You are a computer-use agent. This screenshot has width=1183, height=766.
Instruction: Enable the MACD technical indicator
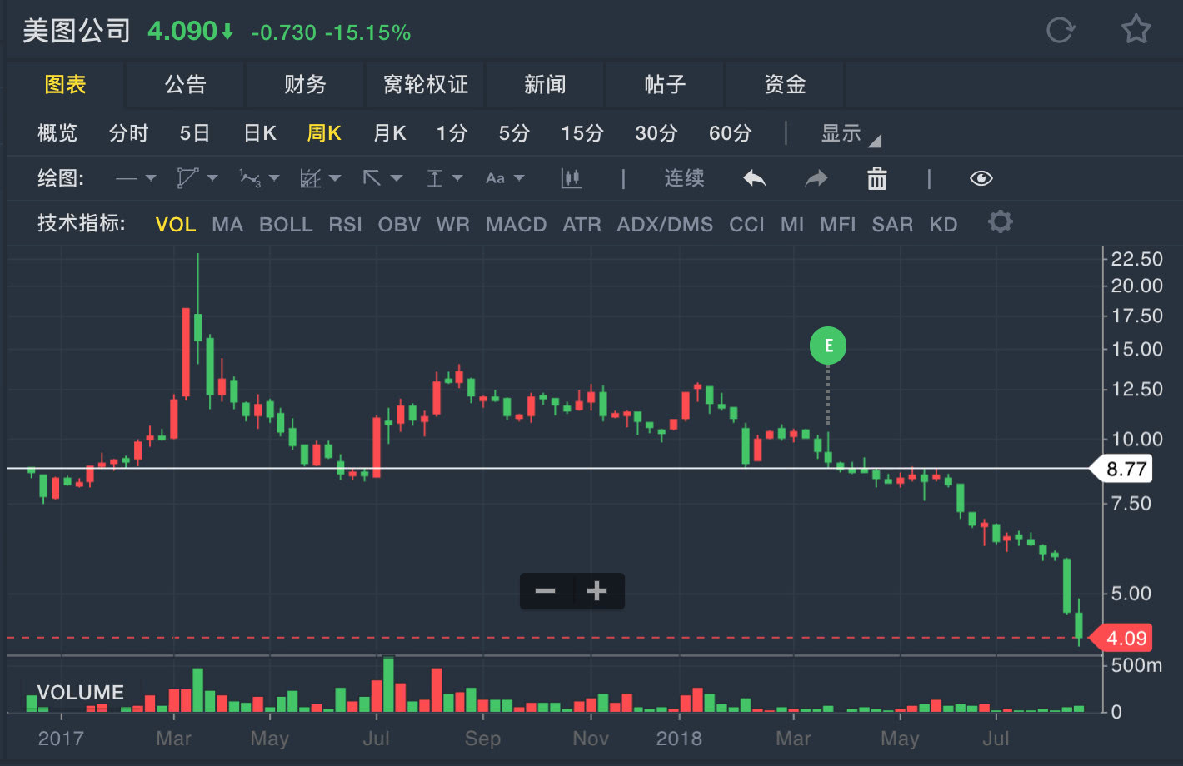coord(516,225)
